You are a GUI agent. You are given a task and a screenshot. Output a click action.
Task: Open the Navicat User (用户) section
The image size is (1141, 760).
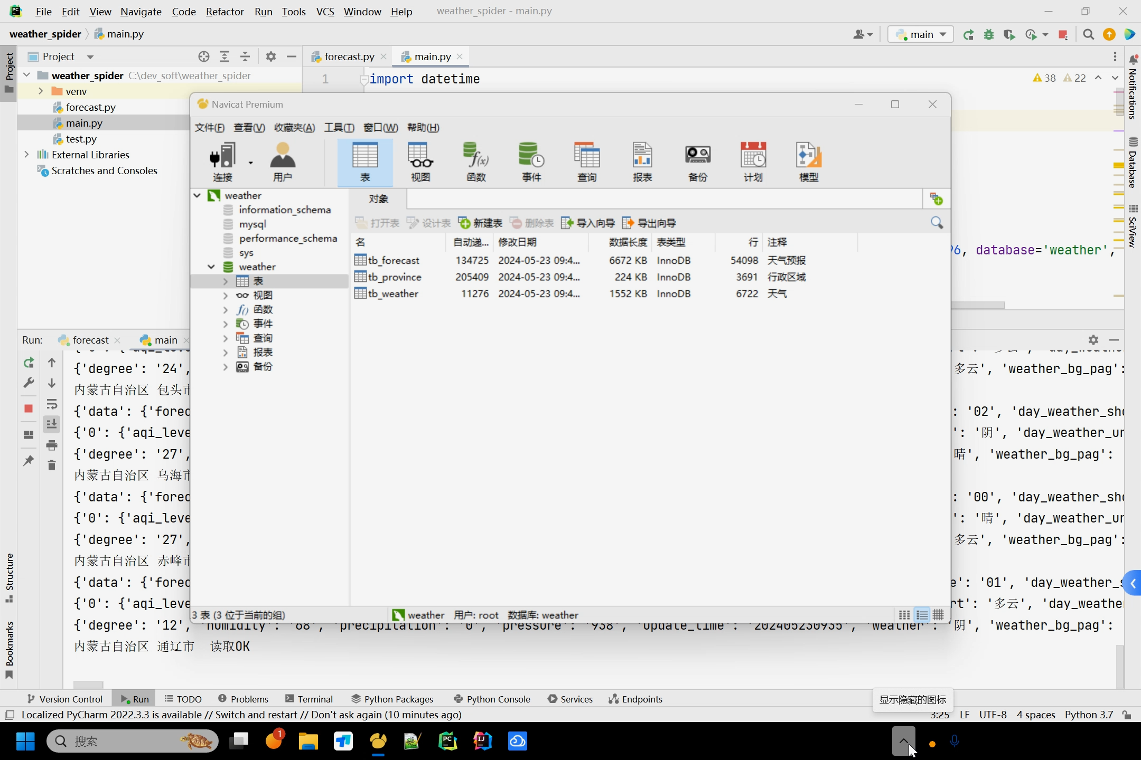pyautogui.click(x=283, y=161)
